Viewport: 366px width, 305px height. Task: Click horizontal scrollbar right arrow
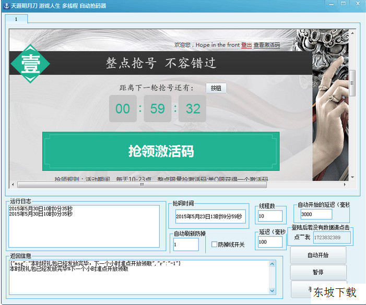pyautogui.click(x=345, y=185)
